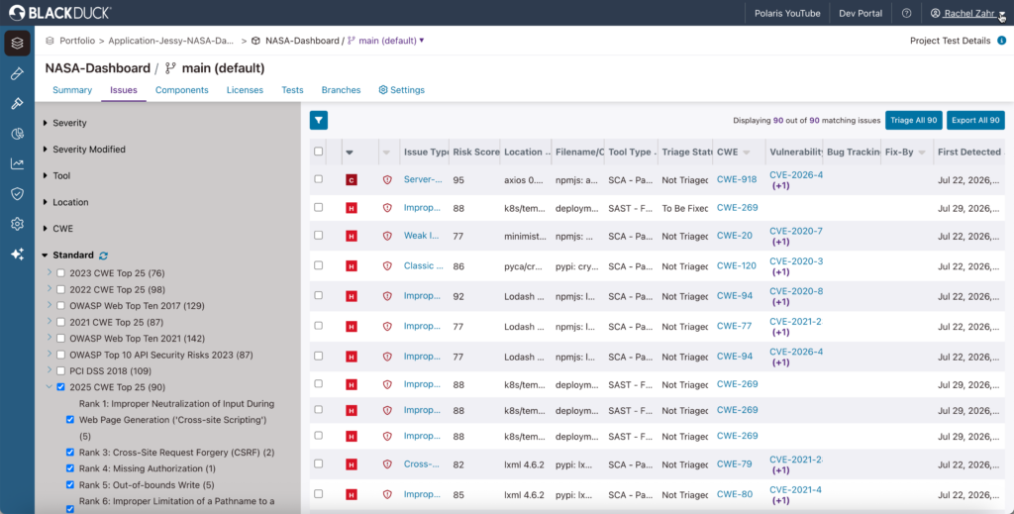
Task: Open the Rachel Zahr user menu
Action: [968, 13]
